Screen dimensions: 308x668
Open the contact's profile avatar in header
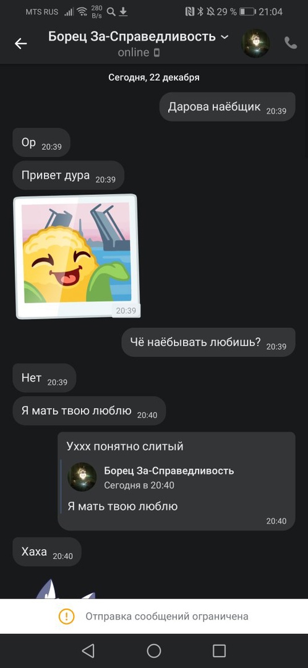(255, 43)
